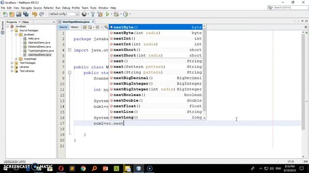Image resolution: width=309 pixels, height=173 pixels.
Task: Click the Clean and Build icon
Action: pyautogui.click(x=100, y=14)
